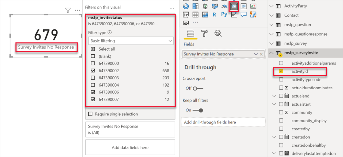This screenshot has height=157, width=343.
Task: Check the community_display field
Action: [281, 121]
